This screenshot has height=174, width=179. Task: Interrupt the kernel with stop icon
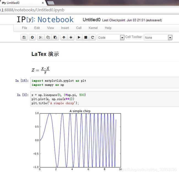[x=86, y=37]
